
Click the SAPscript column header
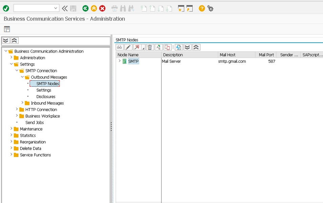[312, 55]
